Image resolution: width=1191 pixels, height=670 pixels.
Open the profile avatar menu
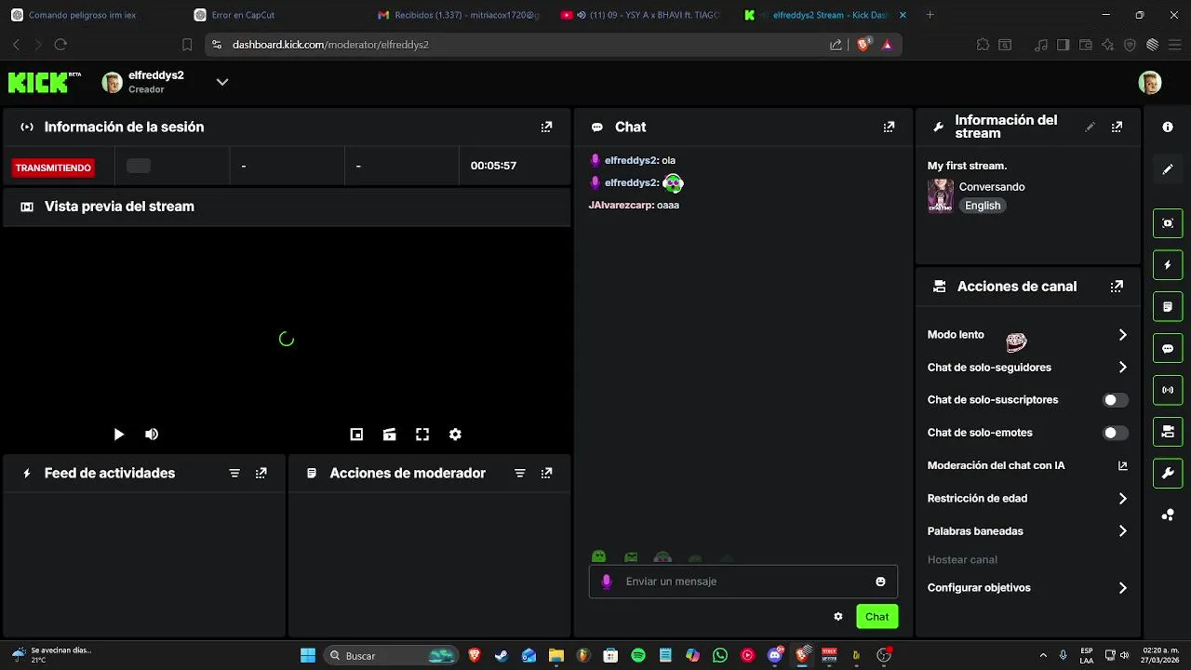1150,82
